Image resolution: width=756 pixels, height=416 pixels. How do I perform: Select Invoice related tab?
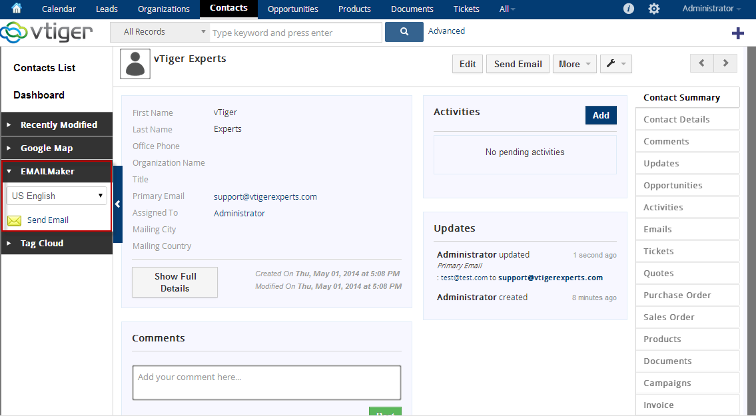[687, 405]
